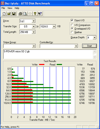Click the S-POWER micro SD description field
This screenshot has height=129, width=100.
pyautogui.click(x=48, y=54)
